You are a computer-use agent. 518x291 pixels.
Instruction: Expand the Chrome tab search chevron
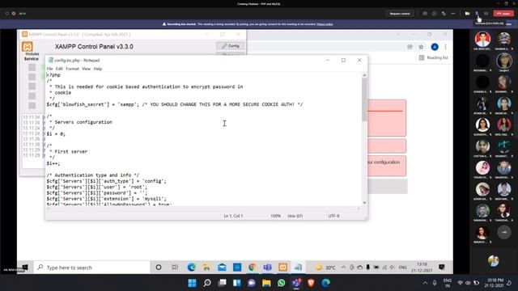click(x=398, y=34)
